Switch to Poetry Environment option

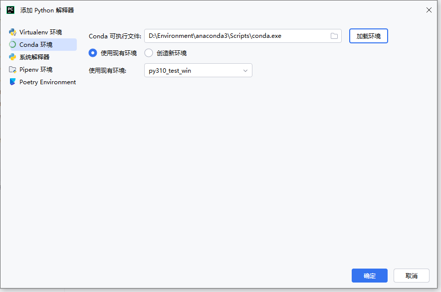coord(43,82)
